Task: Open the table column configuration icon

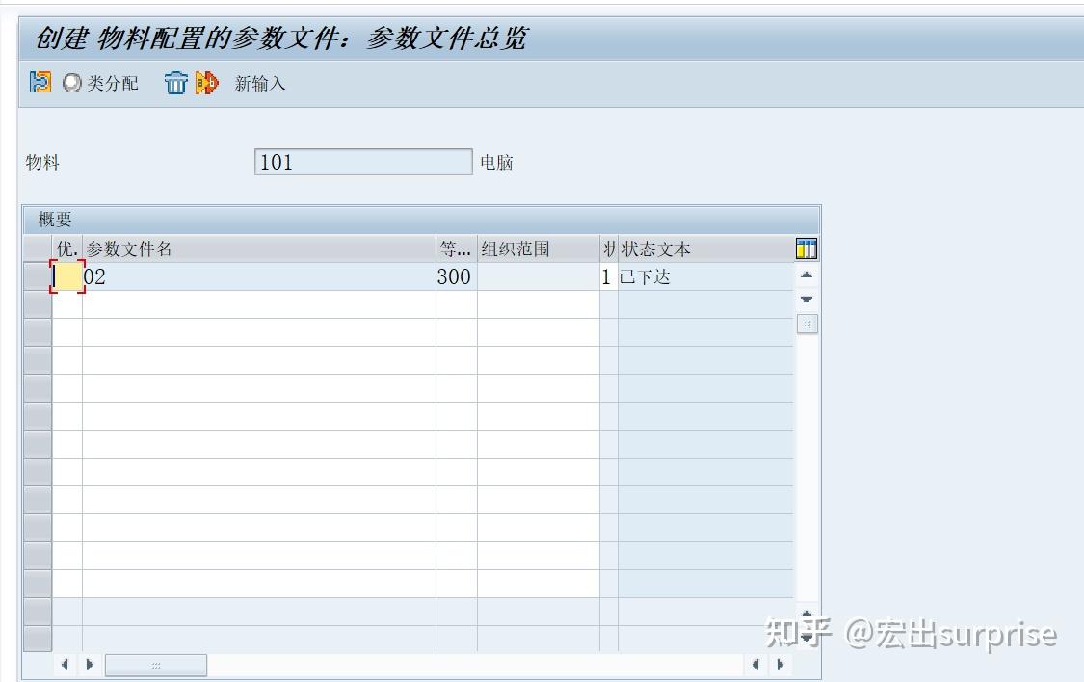Action: 807,248
